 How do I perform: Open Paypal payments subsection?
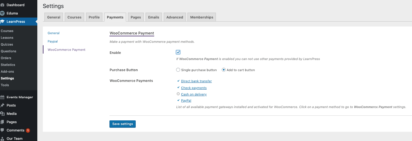click(53, 41)
